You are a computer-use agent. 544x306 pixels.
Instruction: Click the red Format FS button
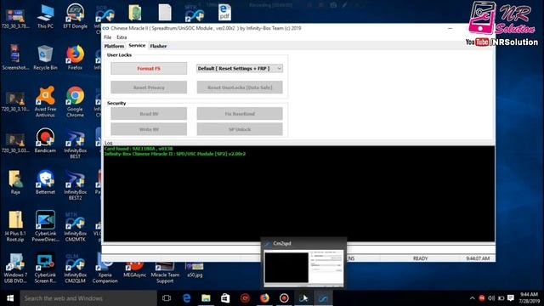pos(149,68)
